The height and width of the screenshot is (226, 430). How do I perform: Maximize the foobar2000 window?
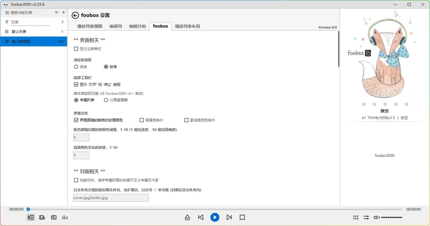[x=409, y=4]
